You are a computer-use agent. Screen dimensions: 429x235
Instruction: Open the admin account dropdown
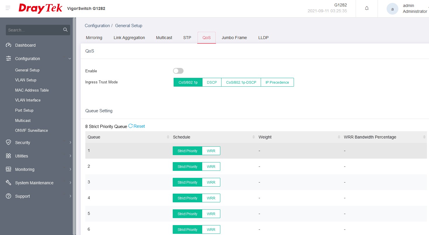click(415, 8)
